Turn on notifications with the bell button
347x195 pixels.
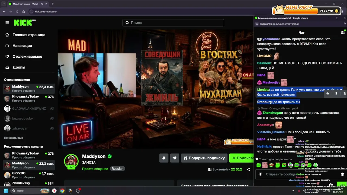pos(164,158)
